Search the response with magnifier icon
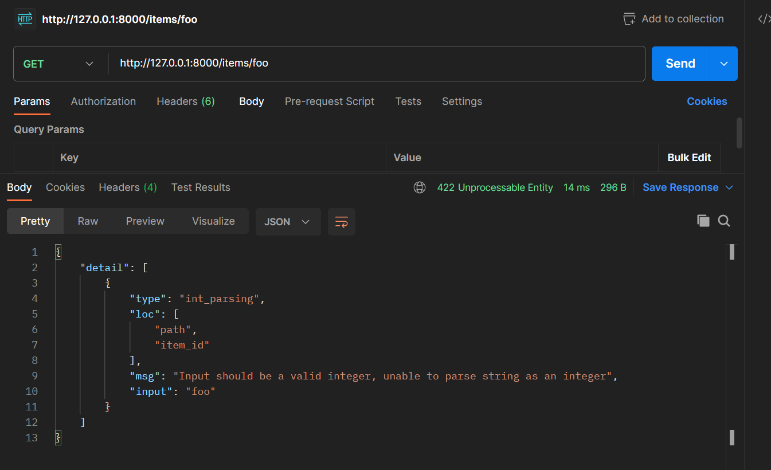Screen dimensions: 771x470 click(724, 221)
